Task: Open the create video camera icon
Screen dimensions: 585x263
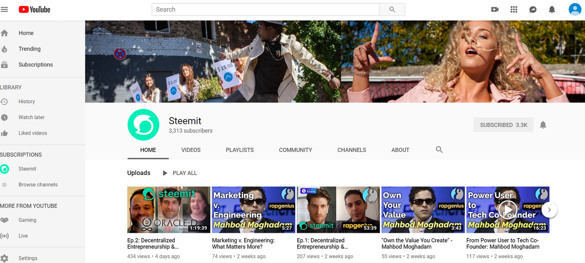Action: [495, 9]
